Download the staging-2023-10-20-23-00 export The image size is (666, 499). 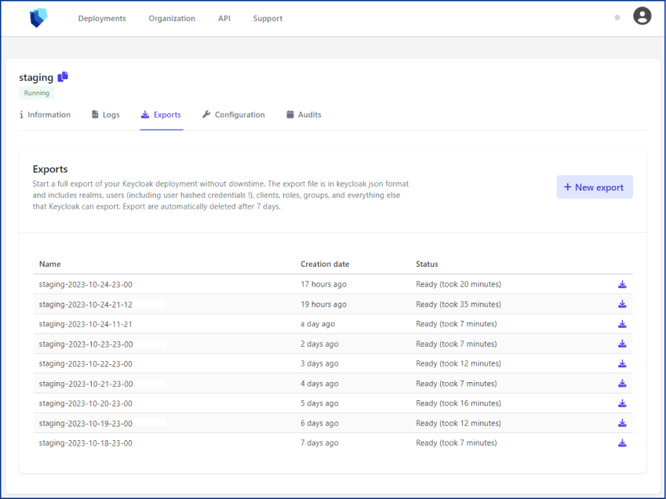click(x=622, y=403)
